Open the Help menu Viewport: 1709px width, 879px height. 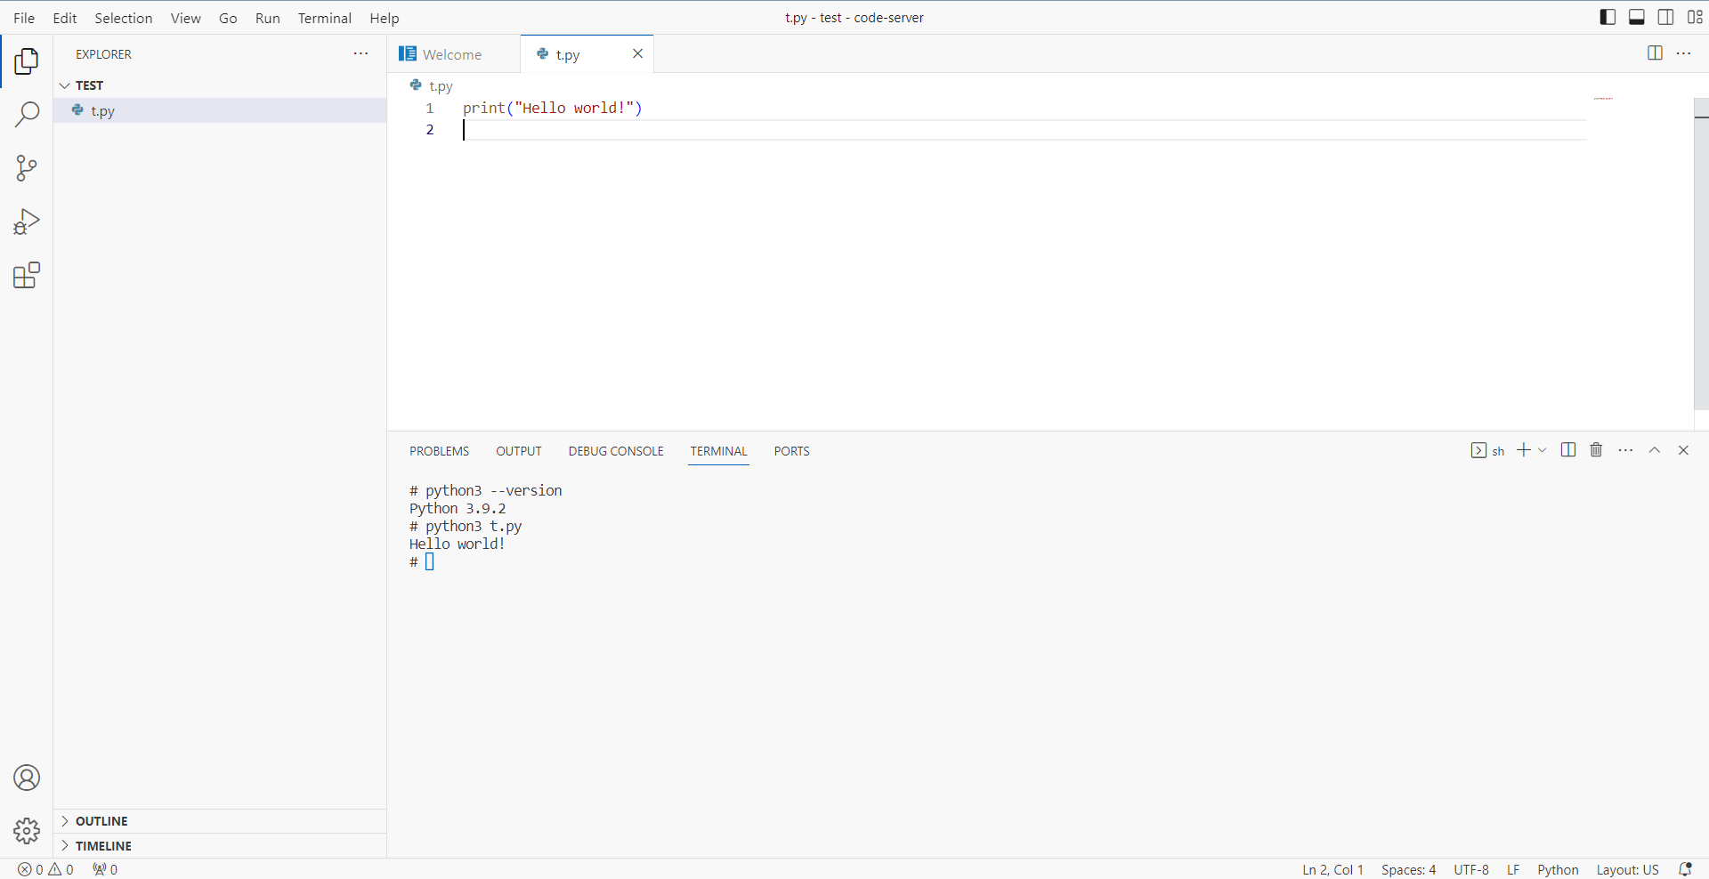pyautogui.click(x=385, y=18)
